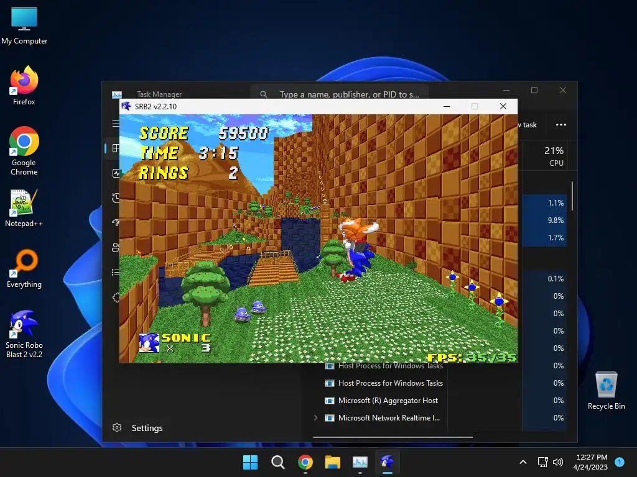Click the SRB2 window title bar Sonic icon
This screenshot has width=637, height=477.
[126, 106]
